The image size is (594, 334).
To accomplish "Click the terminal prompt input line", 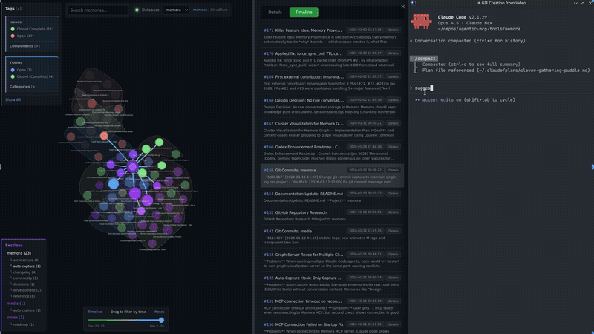I will (x=500, y=88).
